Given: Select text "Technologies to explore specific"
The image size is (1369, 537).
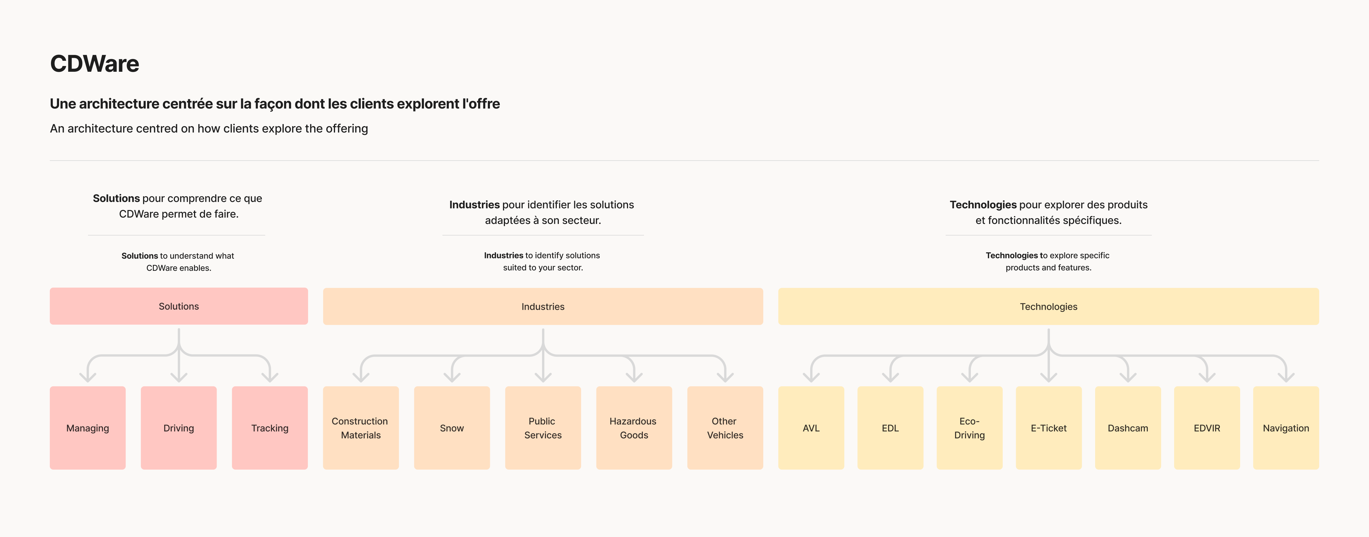Looking at the screenshot, I should point(1048,255).
